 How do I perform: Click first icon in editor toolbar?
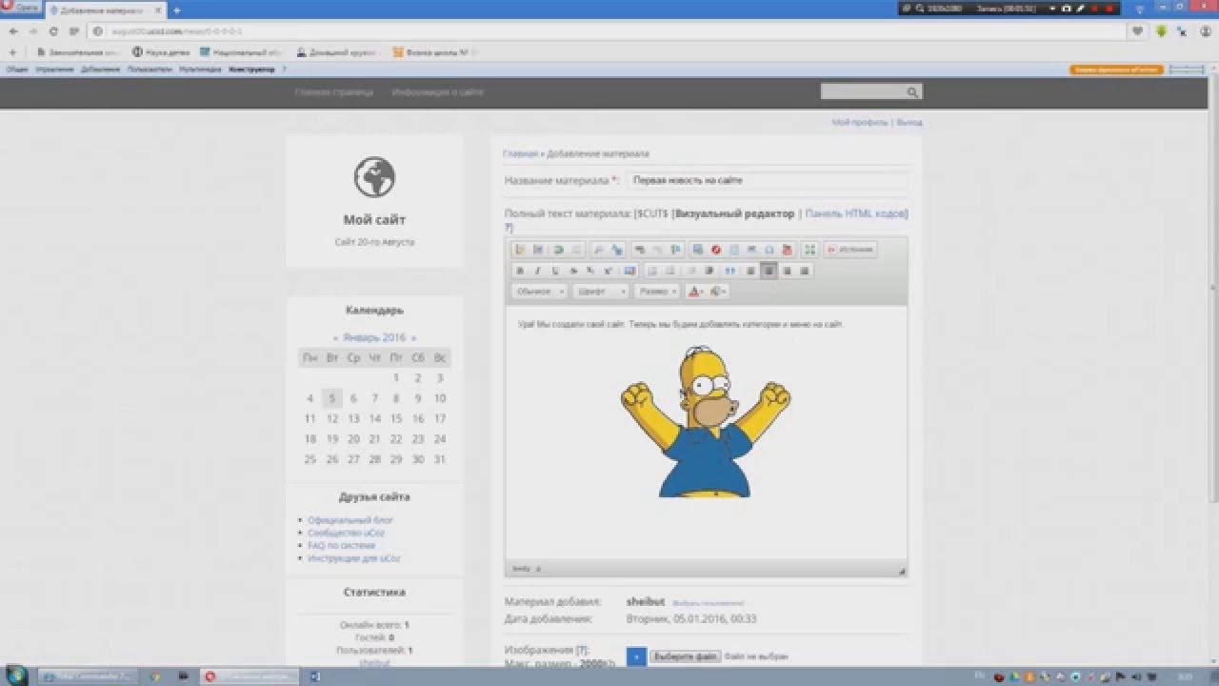point(520,250)
